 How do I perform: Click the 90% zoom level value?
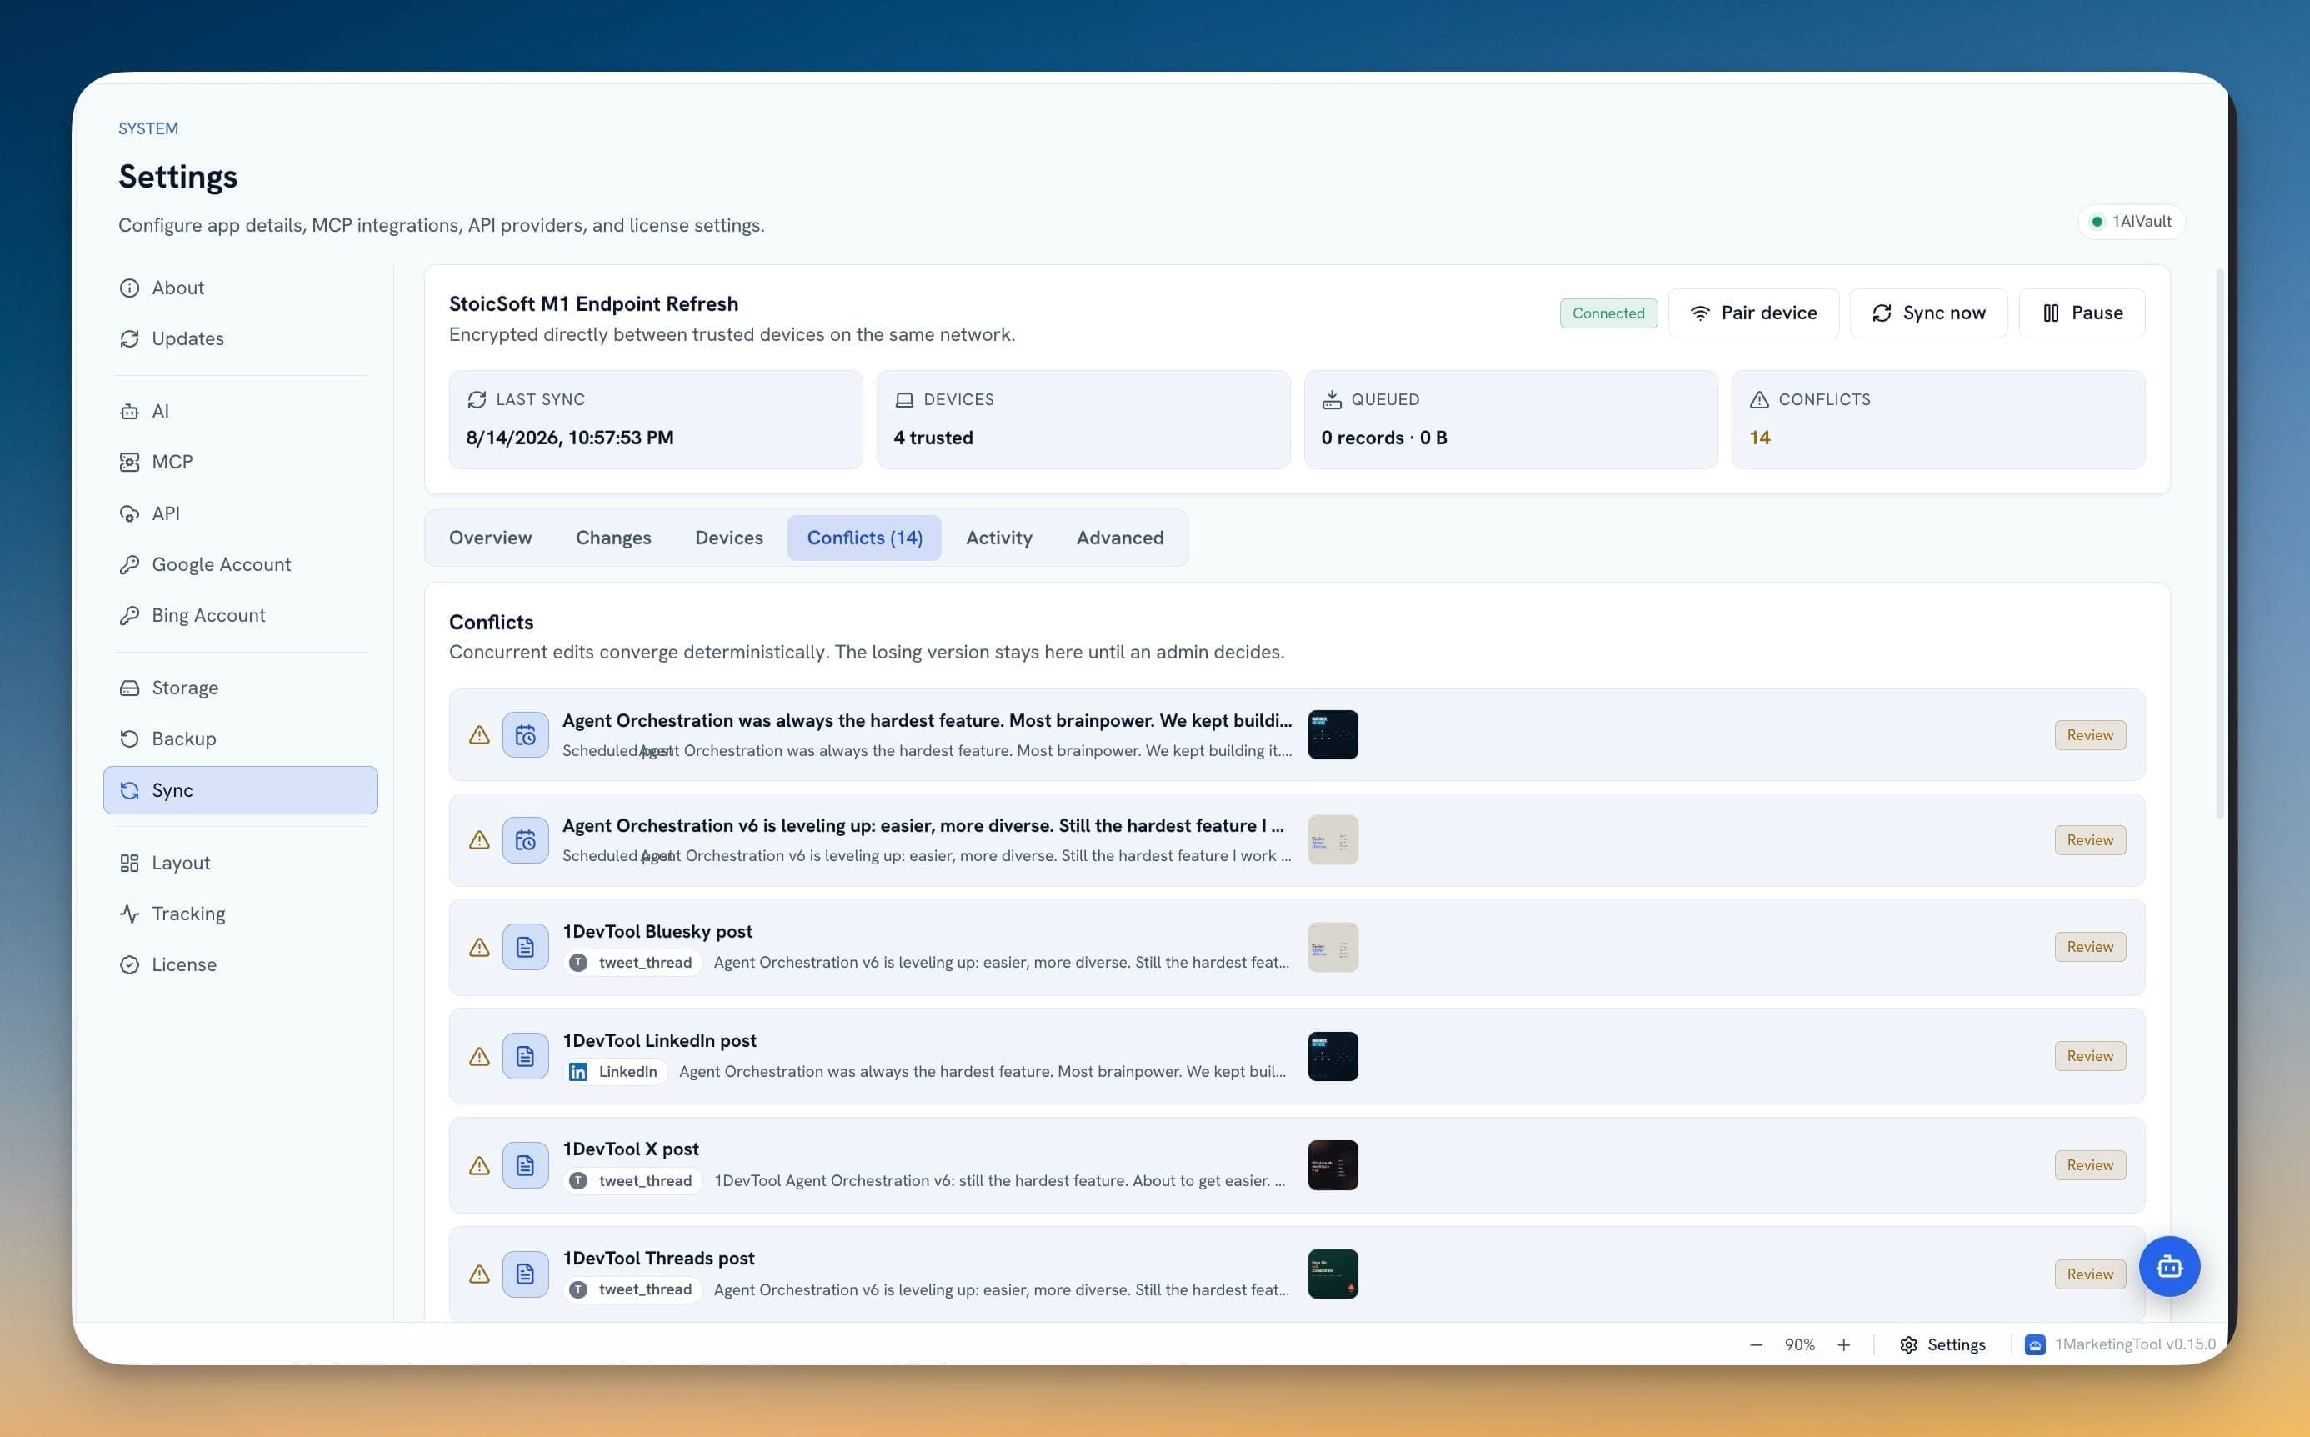pos(1799,1344)
